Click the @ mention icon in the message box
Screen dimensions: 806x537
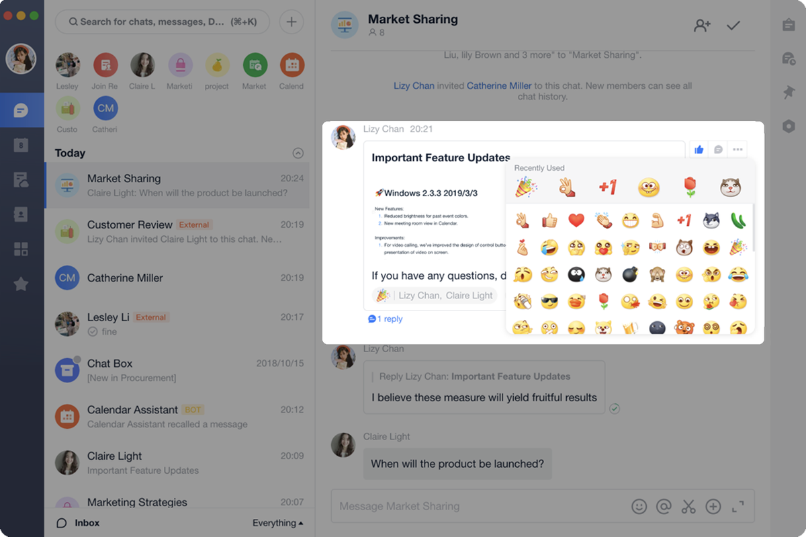pos(664,506)
